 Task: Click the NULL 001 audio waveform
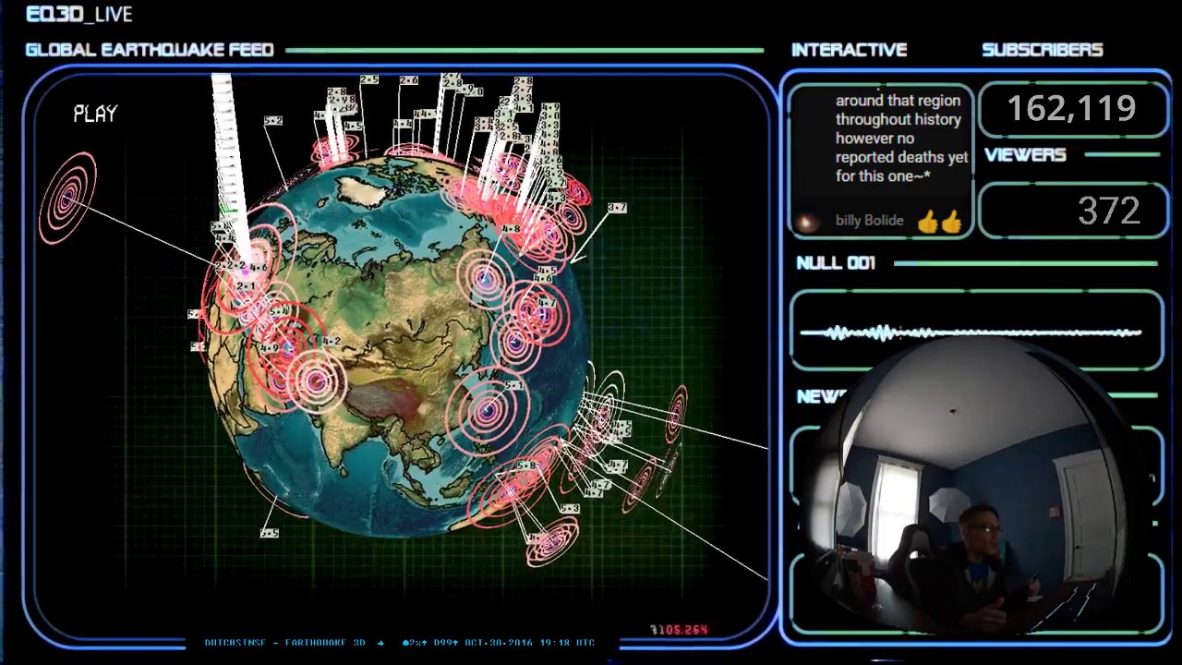tap(970, 332)
